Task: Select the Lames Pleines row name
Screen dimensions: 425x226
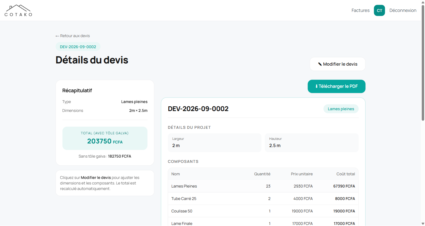Action: coord(184,186)
